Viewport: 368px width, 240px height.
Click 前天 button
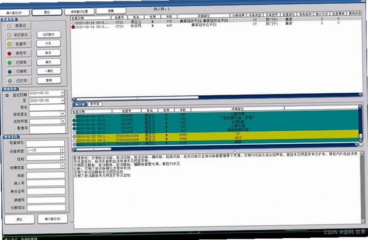coord(48,62)
